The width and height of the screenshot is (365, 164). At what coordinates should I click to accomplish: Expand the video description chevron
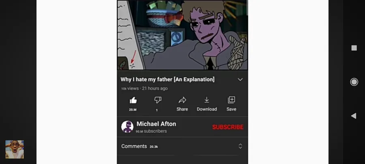(240, 79)
